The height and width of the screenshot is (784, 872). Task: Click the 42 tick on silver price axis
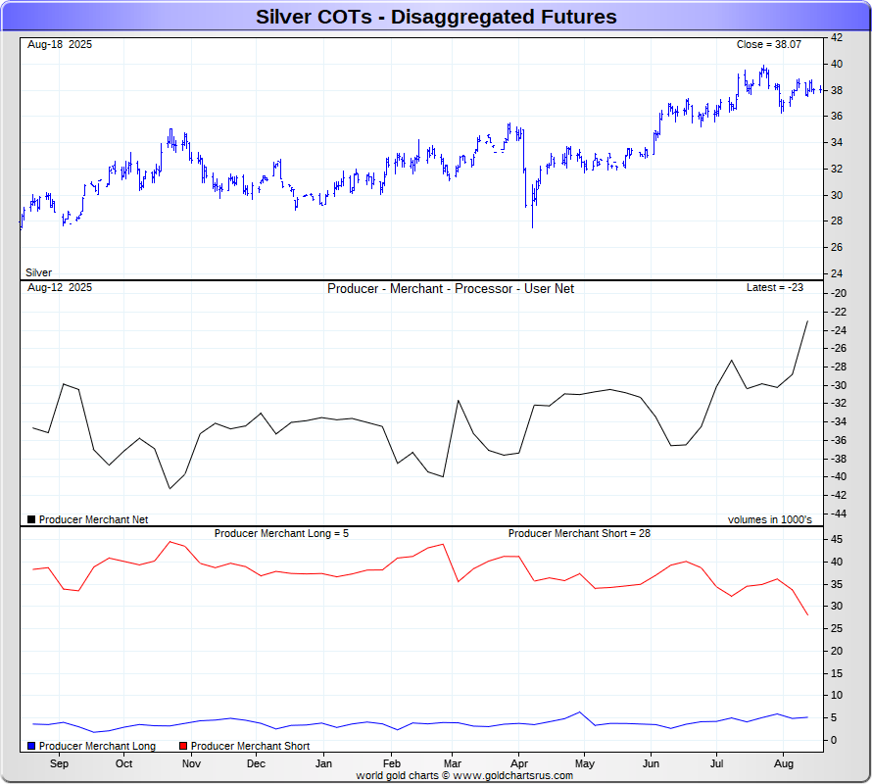click(837, 37)
